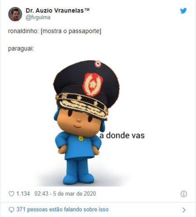Click the Twitter bird logo
Screen dimensions: 196x217
(183, 11)
